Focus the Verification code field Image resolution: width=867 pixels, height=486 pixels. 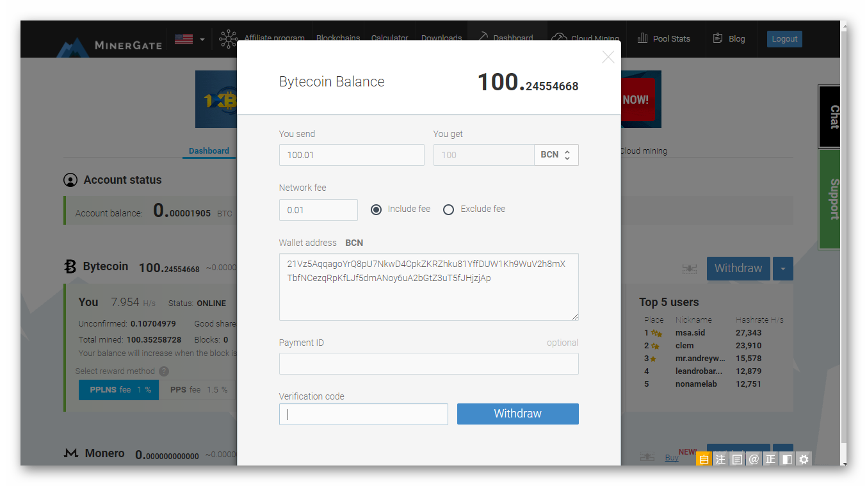(364, 414)
